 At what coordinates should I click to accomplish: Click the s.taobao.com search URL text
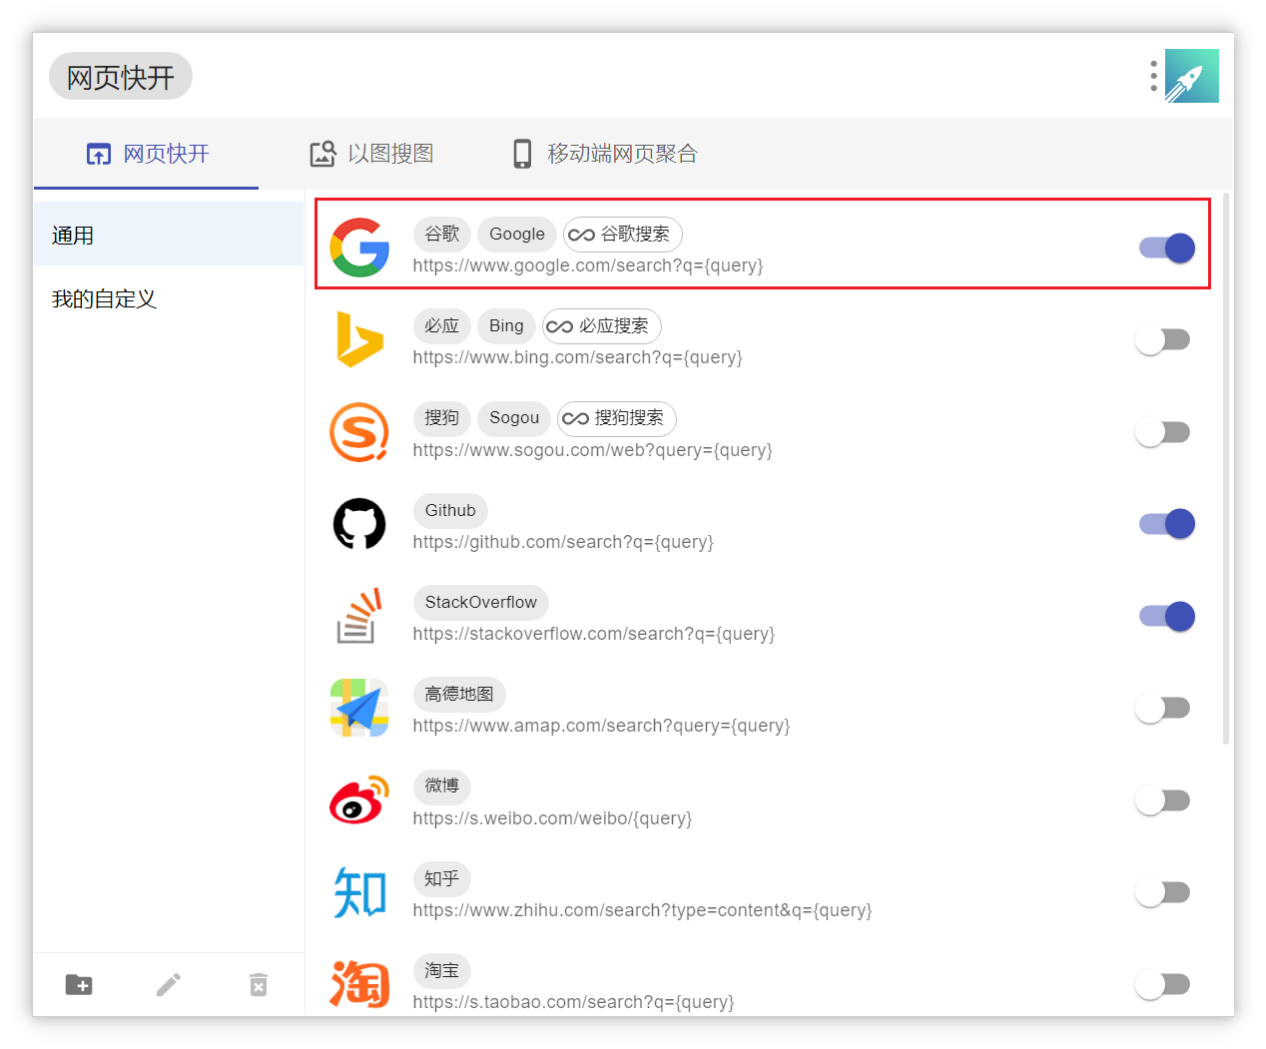coord(573,1002)
